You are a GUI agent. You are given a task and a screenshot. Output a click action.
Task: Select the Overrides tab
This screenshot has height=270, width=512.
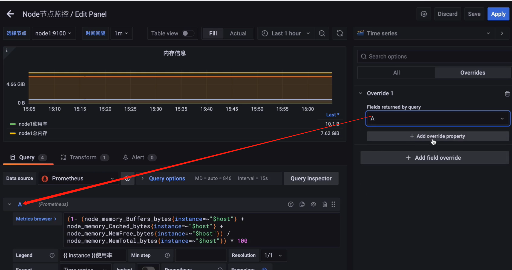(473, 72)
